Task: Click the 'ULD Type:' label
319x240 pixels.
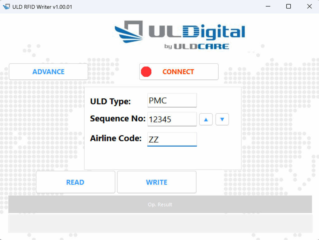Action: (x=110, y=102)
